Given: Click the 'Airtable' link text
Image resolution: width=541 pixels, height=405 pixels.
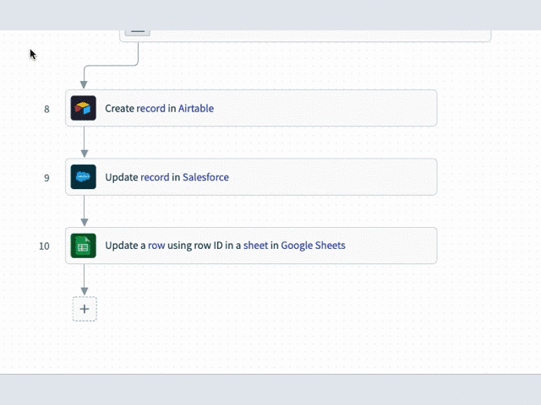Looking at the screenshot, I should (196, 109).
